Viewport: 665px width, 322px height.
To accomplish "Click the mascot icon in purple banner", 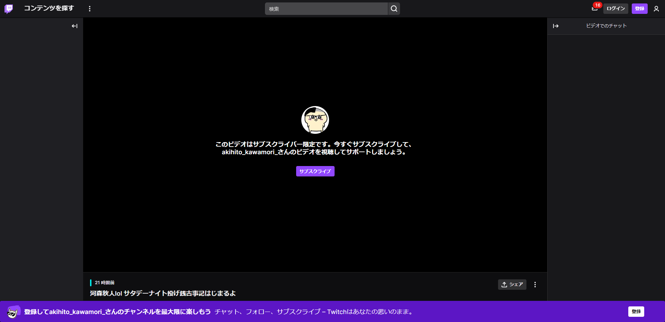I will tap(13, 312).
